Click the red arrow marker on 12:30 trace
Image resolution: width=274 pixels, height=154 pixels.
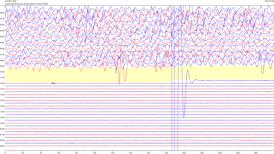(54, 83)
